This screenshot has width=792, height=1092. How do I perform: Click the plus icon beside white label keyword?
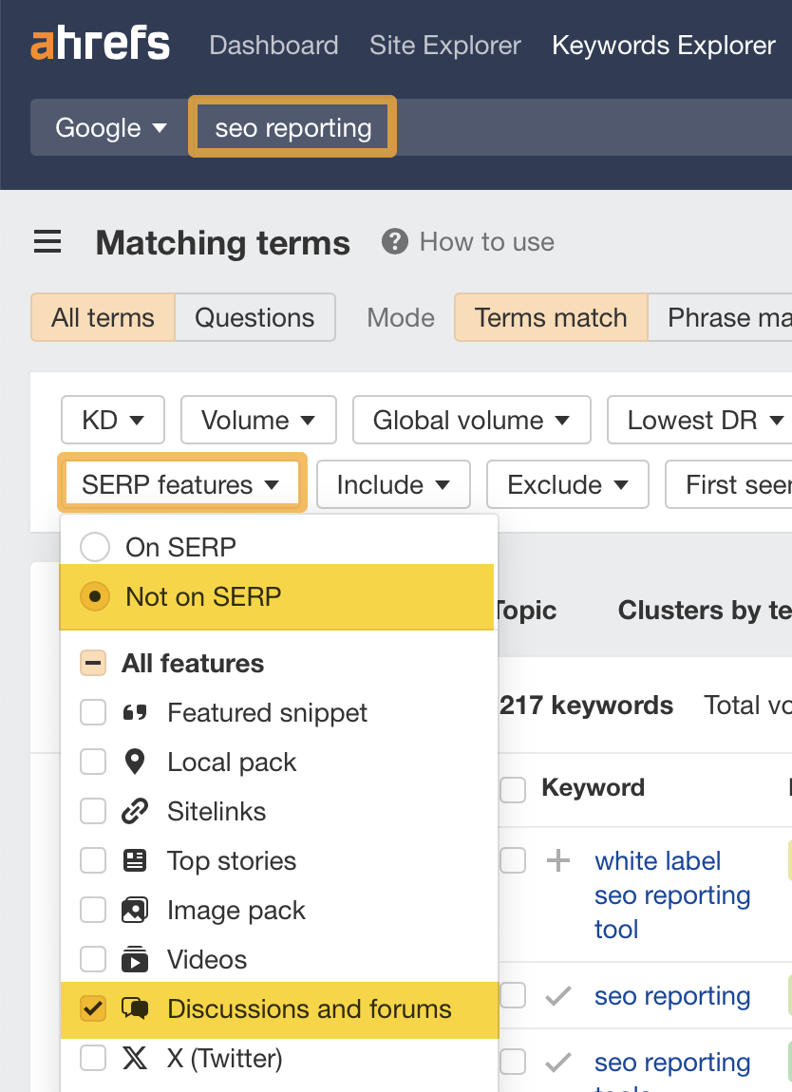557,860
